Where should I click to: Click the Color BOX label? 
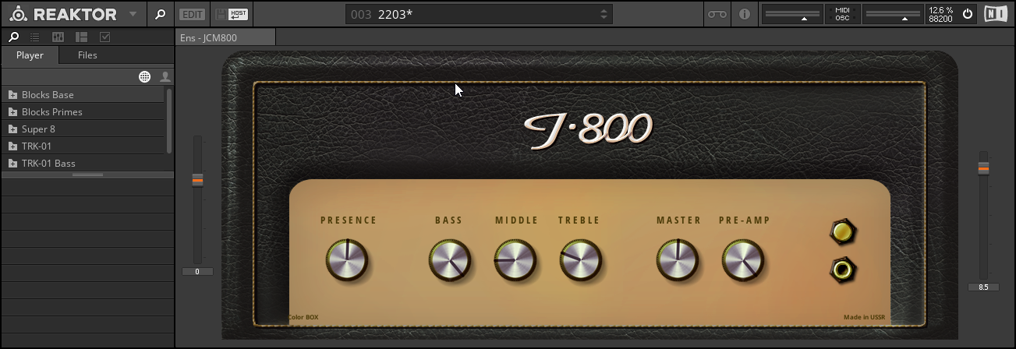click(x=303, y=317)
